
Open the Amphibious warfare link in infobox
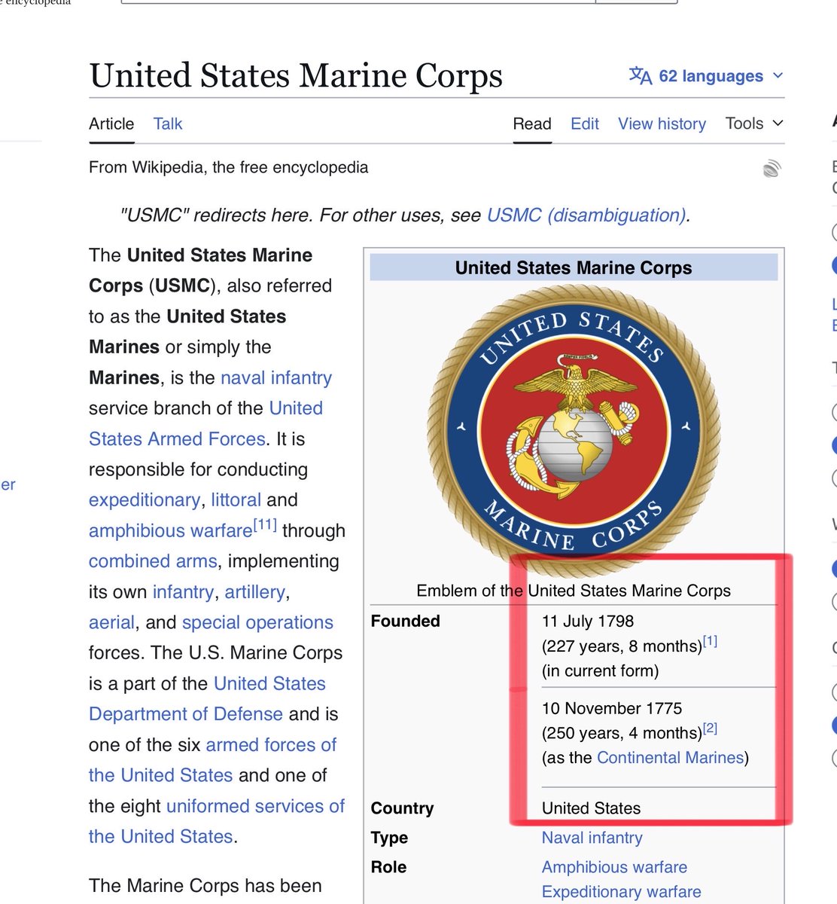614,867
